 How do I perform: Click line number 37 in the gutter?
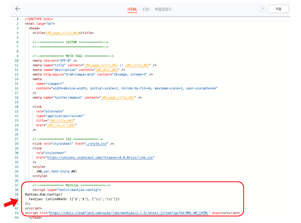(x=17, y=185)
